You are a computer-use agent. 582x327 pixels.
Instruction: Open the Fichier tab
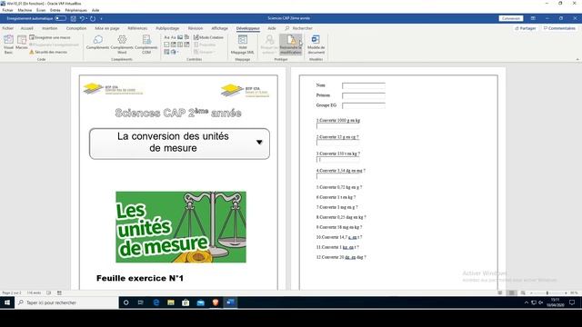(8, 28)
